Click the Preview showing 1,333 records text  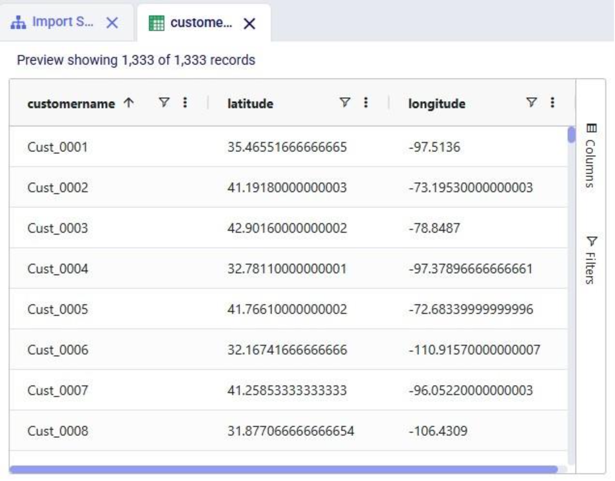tap(136, 61)
